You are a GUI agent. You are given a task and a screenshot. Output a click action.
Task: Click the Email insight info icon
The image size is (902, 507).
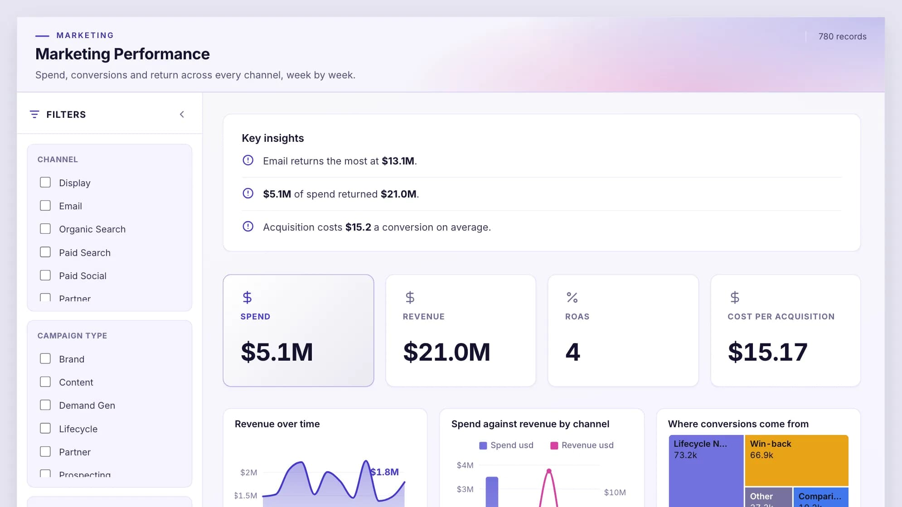tap(248, 160)
